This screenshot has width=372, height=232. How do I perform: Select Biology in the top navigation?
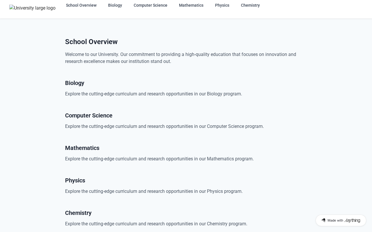pos(115,5)
